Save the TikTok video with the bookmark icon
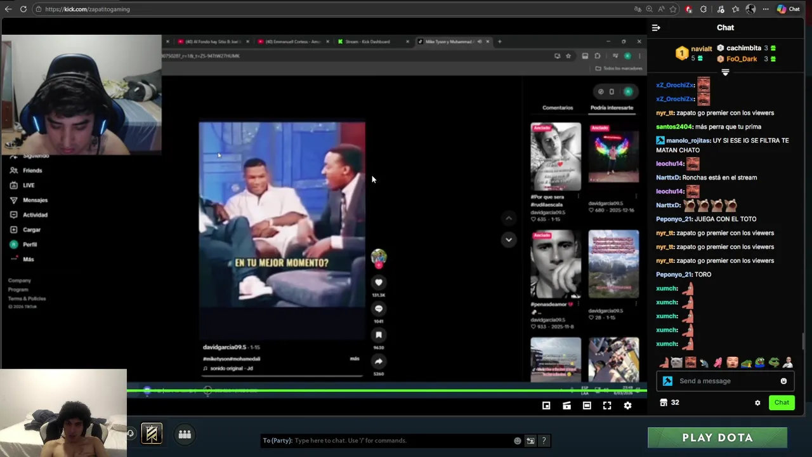 (x=379, y=334)
